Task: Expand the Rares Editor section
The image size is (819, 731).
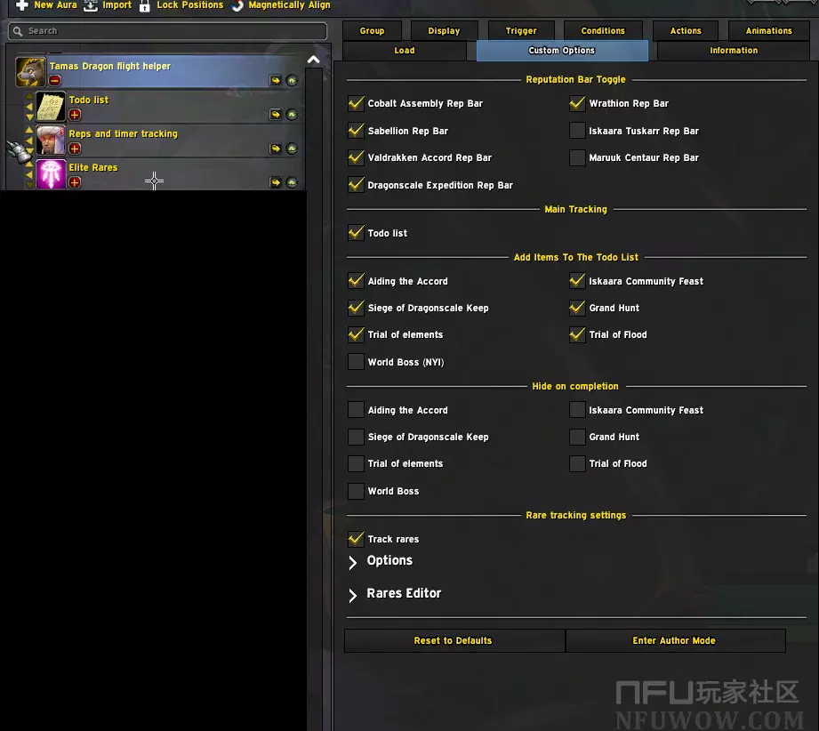Action: click(353, 595)
